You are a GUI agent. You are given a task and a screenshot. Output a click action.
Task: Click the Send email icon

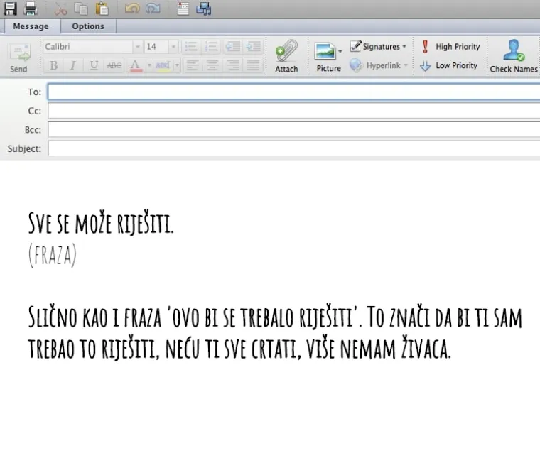point(18,57)
